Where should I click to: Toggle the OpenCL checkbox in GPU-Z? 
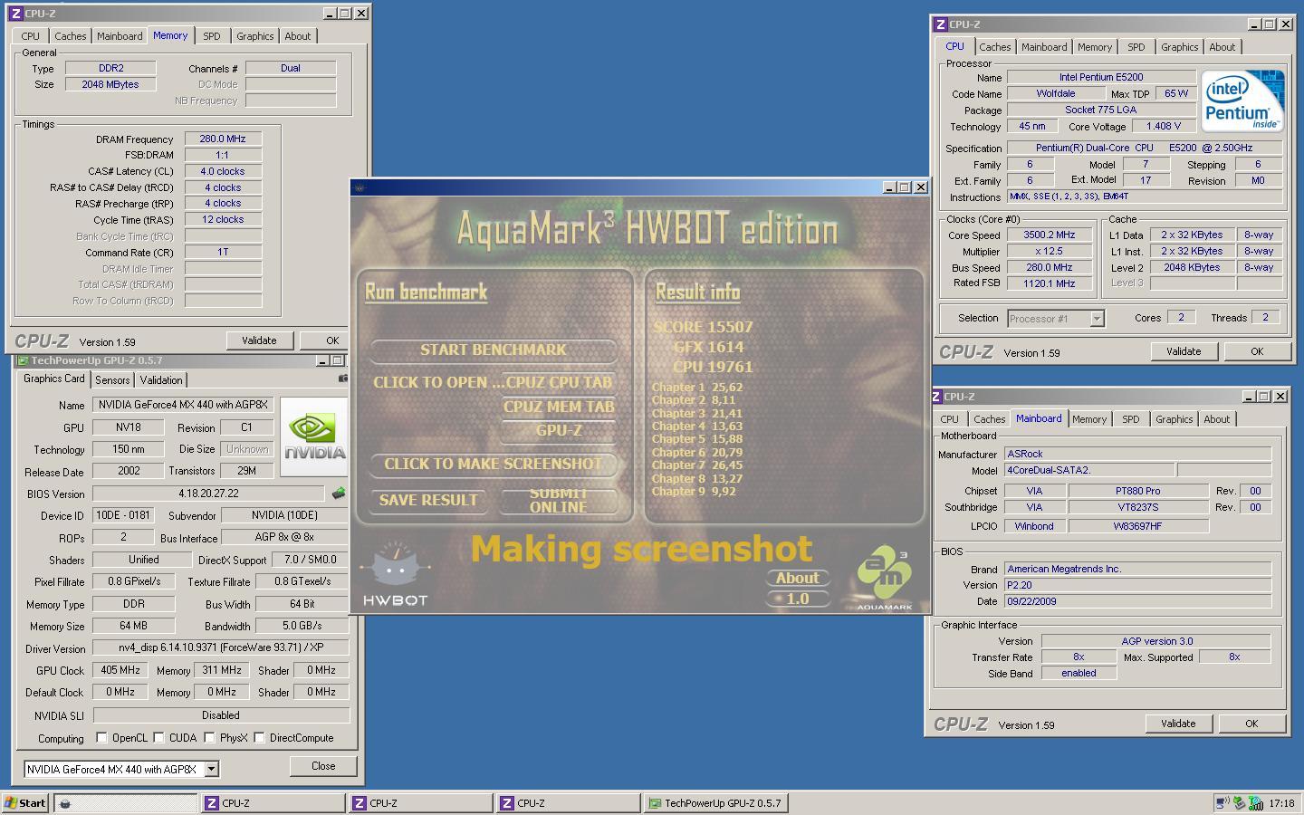coord(101,738)
